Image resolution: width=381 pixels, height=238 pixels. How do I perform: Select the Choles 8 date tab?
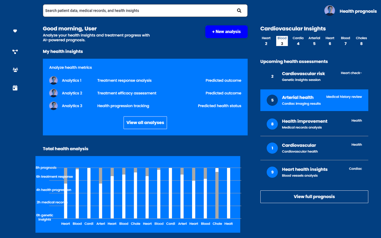click(x=361, y=41)
